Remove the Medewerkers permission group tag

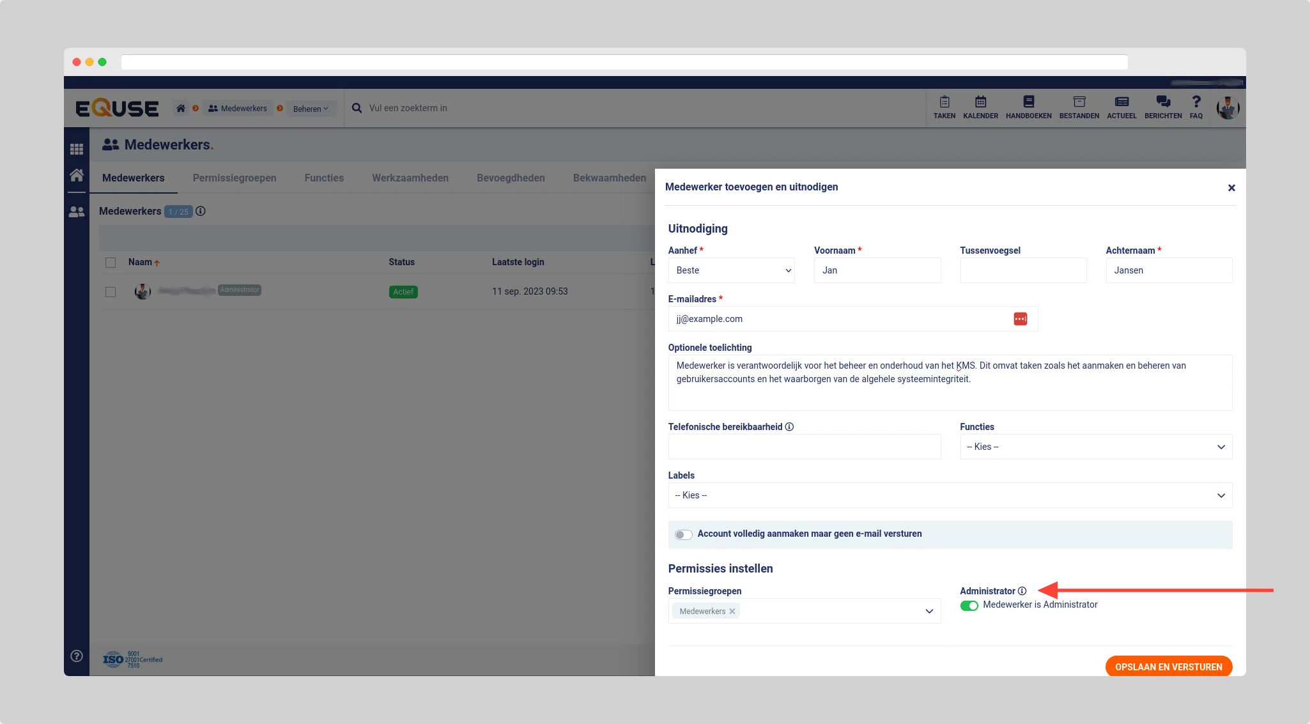[x=732, y=612]
